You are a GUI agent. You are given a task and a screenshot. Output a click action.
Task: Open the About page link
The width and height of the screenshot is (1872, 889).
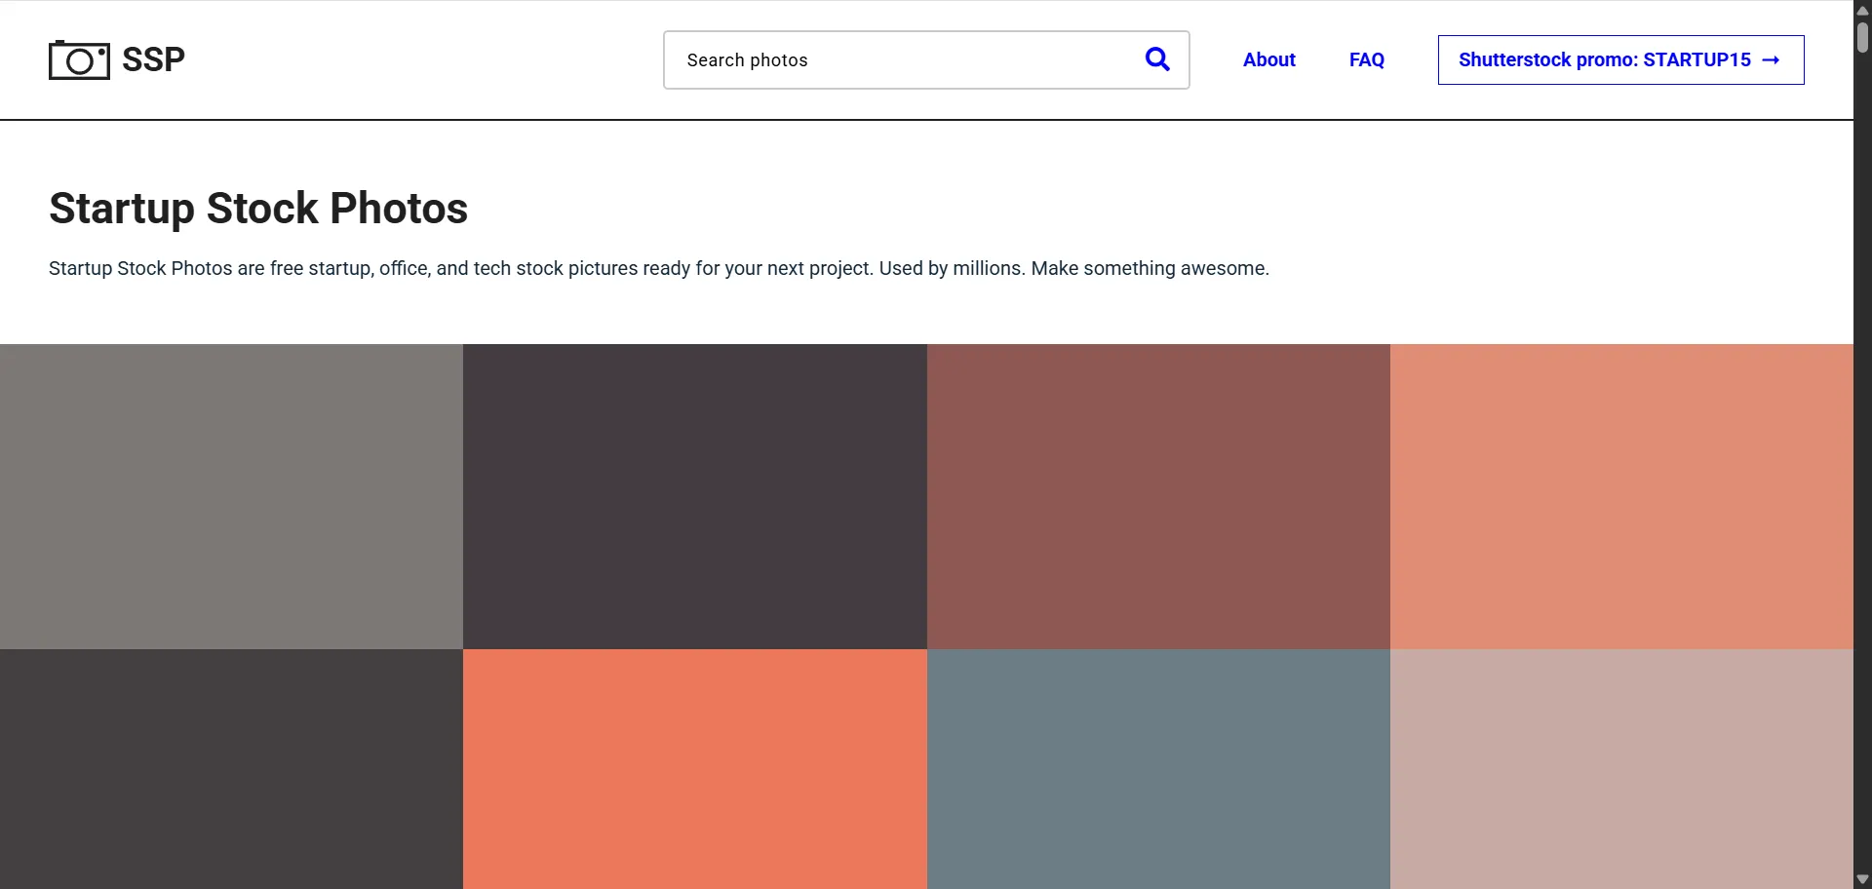1268,59
